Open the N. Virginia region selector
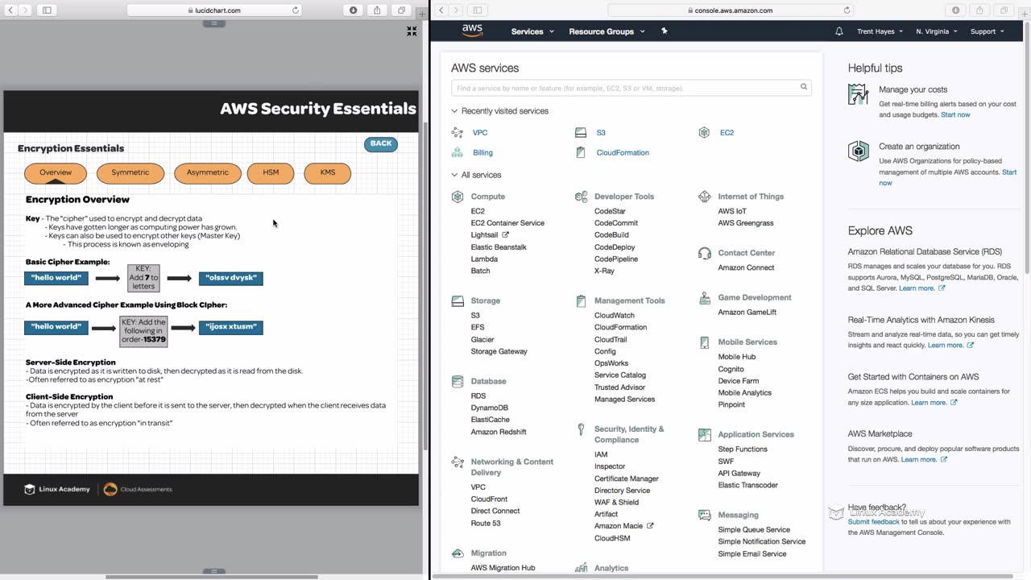Viewport: 1031px width, 580px height. (937, 31)
